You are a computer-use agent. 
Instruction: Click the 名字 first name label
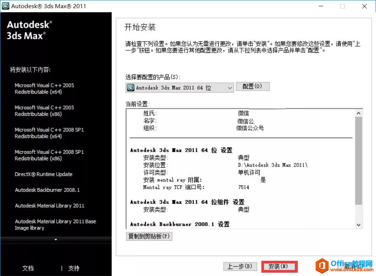click(x=150, y=121)
